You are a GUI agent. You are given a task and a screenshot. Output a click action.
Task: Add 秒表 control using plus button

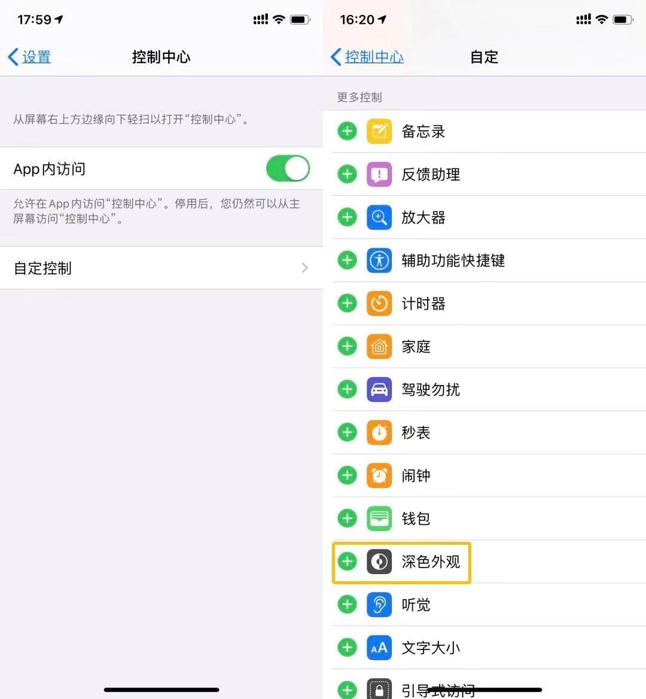(x=347, y=432)
